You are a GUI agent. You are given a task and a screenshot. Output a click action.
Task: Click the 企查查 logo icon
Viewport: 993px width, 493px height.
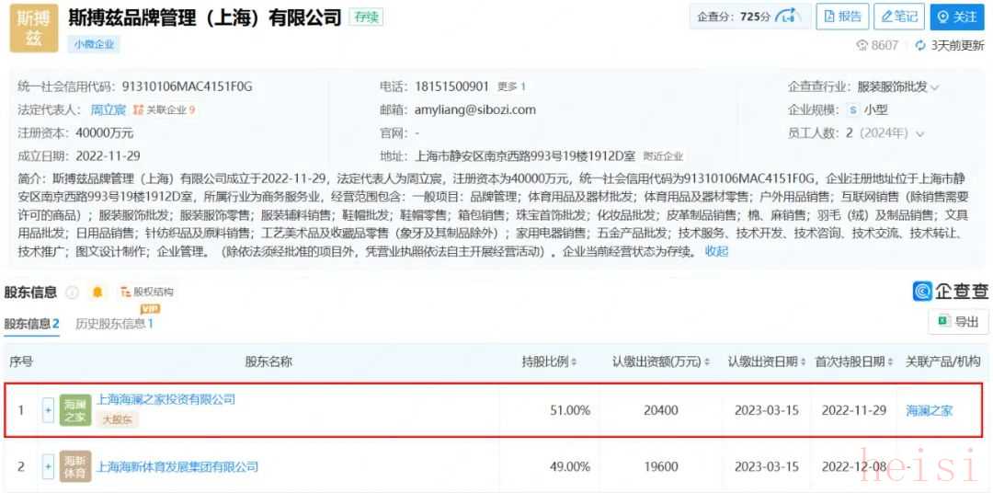click(x=923, y=292)
